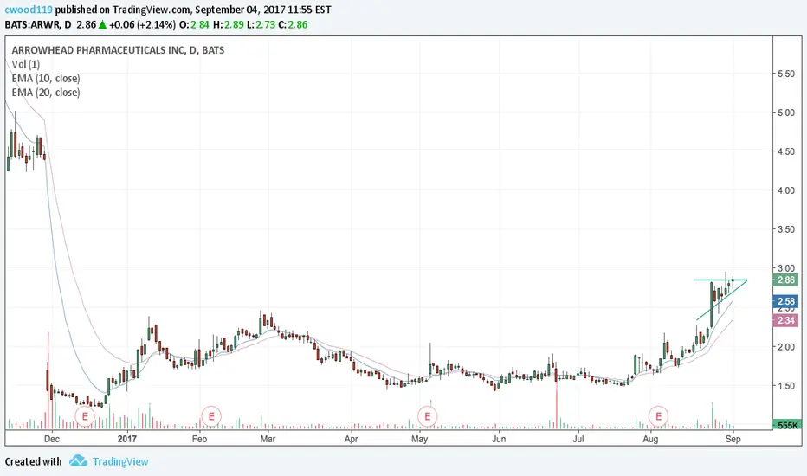Click the blue 2.58 EMA value label
Screen dimensions: 807x476
(786, 301)
